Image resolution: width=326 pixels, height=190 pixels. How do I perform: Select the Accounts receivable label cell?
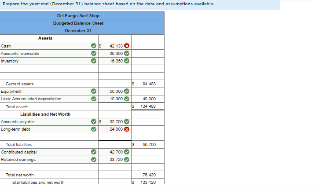point(49,53)
